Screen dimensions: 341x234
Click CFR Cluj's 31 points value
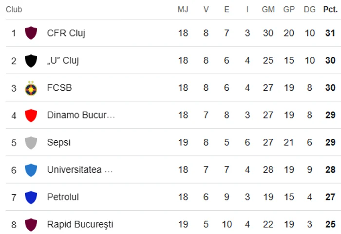coord(330,33)
